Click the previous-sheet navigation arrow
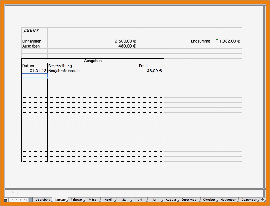Screen dimensions: 270x206 [x=16, y=200]
